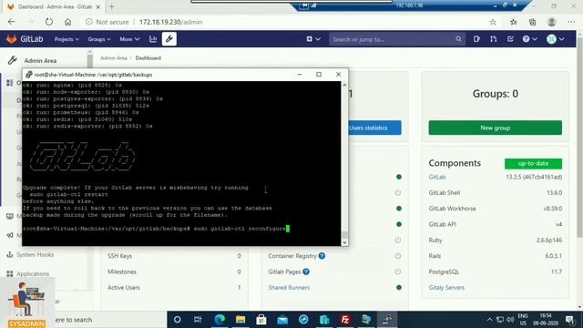This screenshot has height=328, width=583.
Task: Click the Windows Cortana circle icon
Action: click(178, 320)
